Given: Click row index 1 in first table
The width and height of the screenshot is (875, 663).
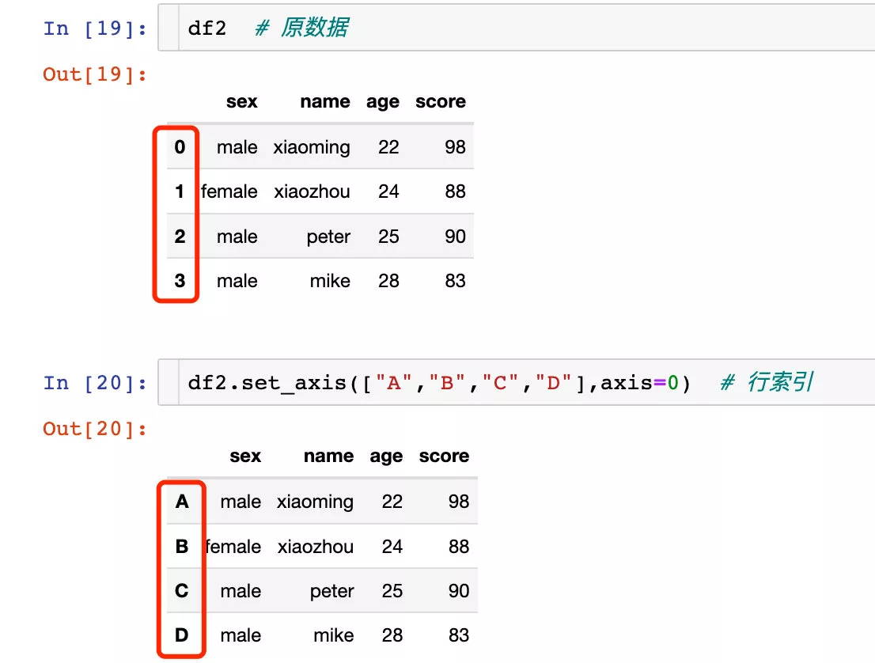Looking at the screenshot, I should tap(180, 191).
